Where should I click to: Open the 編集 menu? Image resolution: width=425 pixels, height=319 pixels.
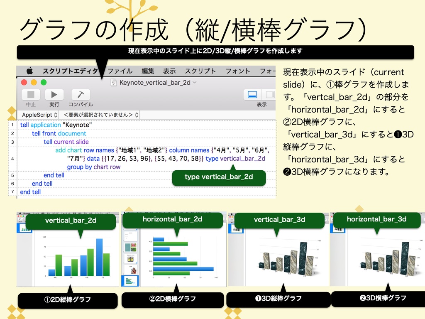[148, 71]
